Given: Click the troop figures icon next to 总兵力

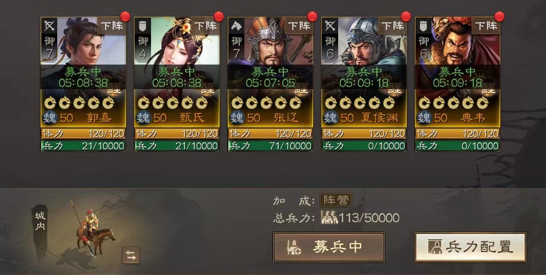Looking at the screenshot, I should click(330, 218).
